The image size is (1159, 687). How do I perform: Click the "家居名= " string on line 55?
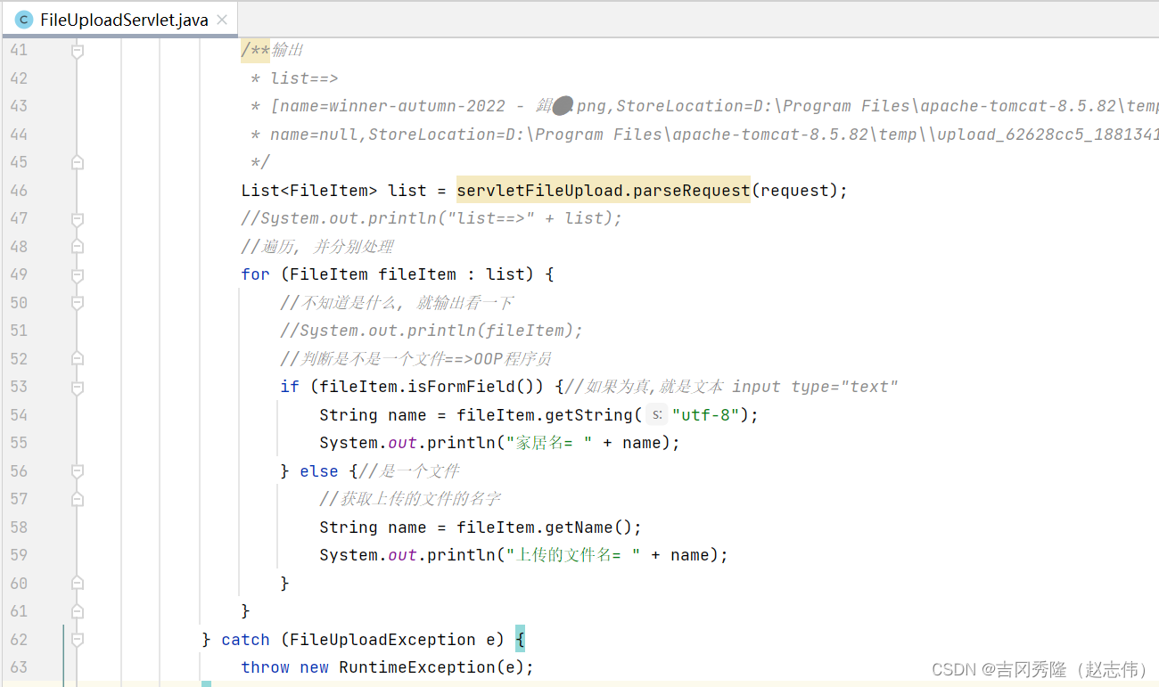coord(549,443)
